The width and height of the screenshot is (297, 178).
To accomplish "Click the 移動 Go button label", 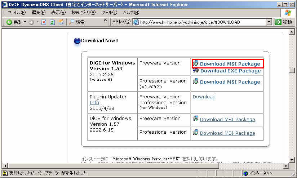I will coord(287,22).
